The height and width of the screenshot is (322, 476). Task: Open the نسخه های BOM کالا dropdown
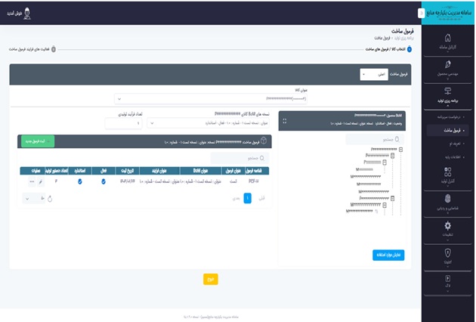click(x=208, y=123)
